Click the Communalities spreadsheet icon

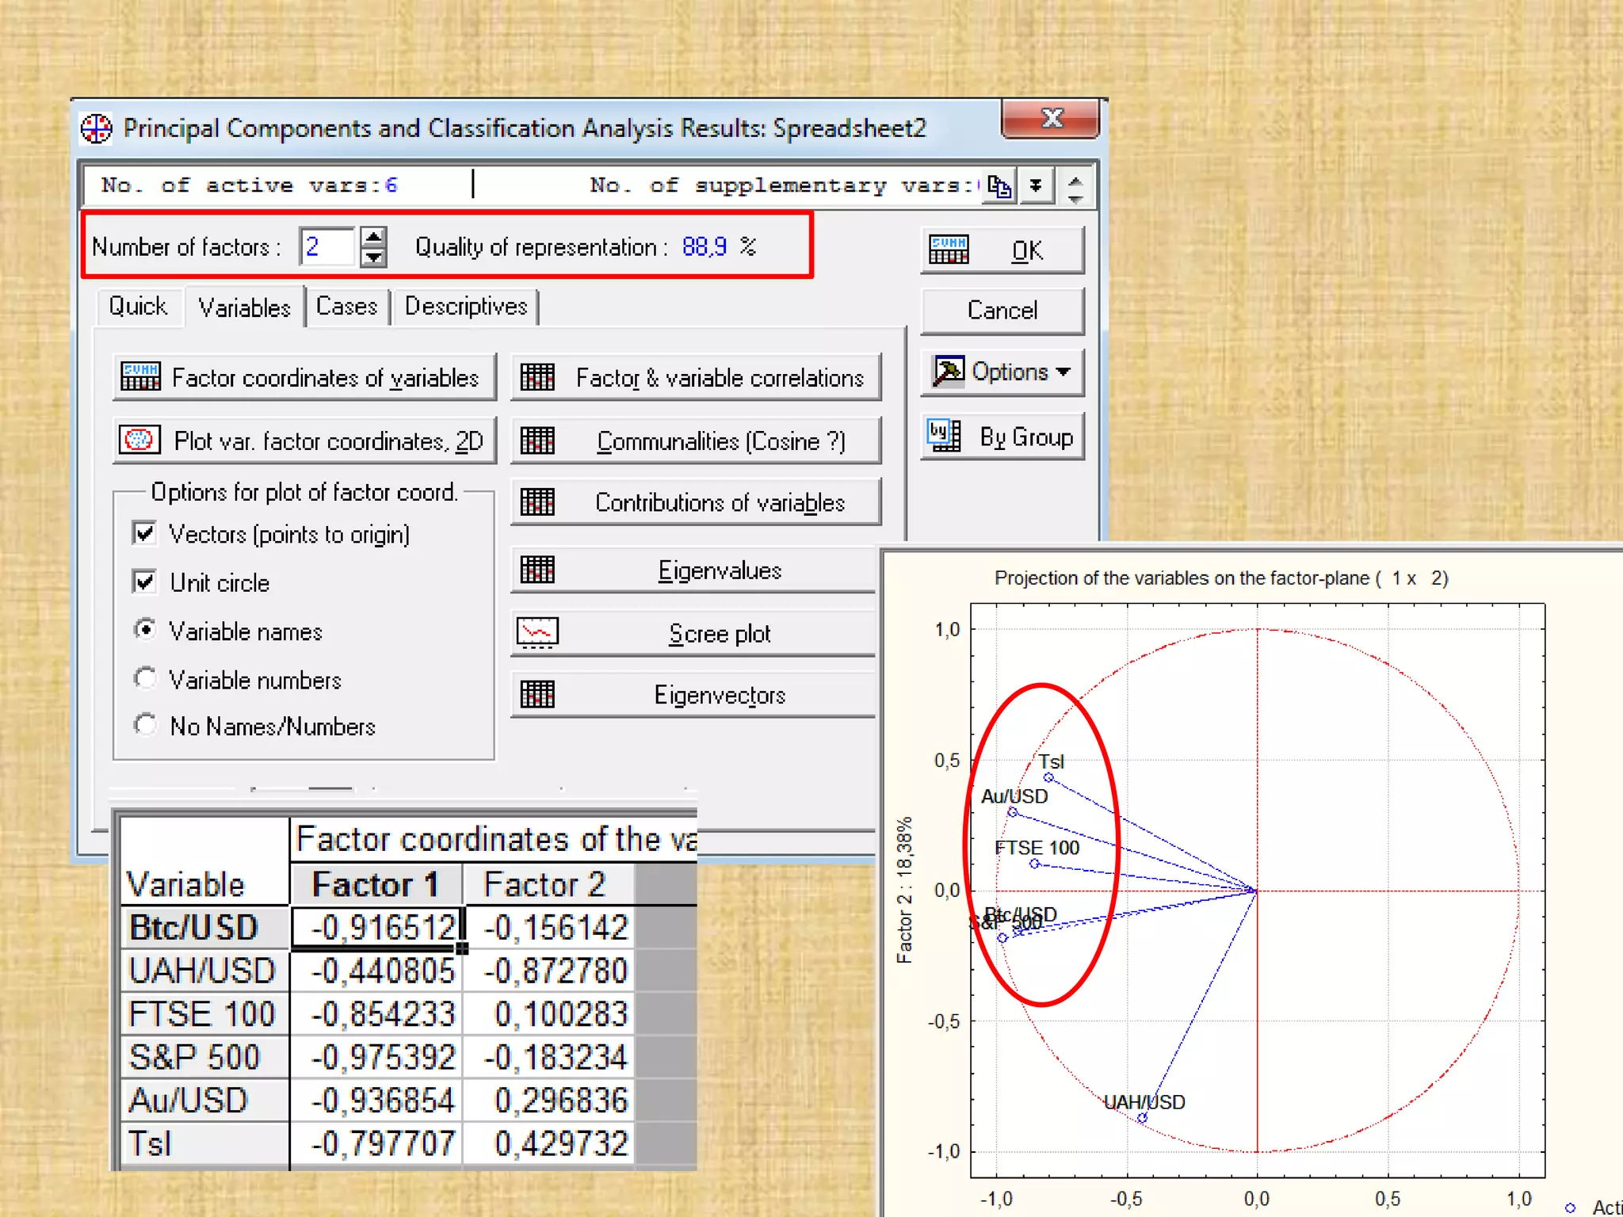(537, 440)
